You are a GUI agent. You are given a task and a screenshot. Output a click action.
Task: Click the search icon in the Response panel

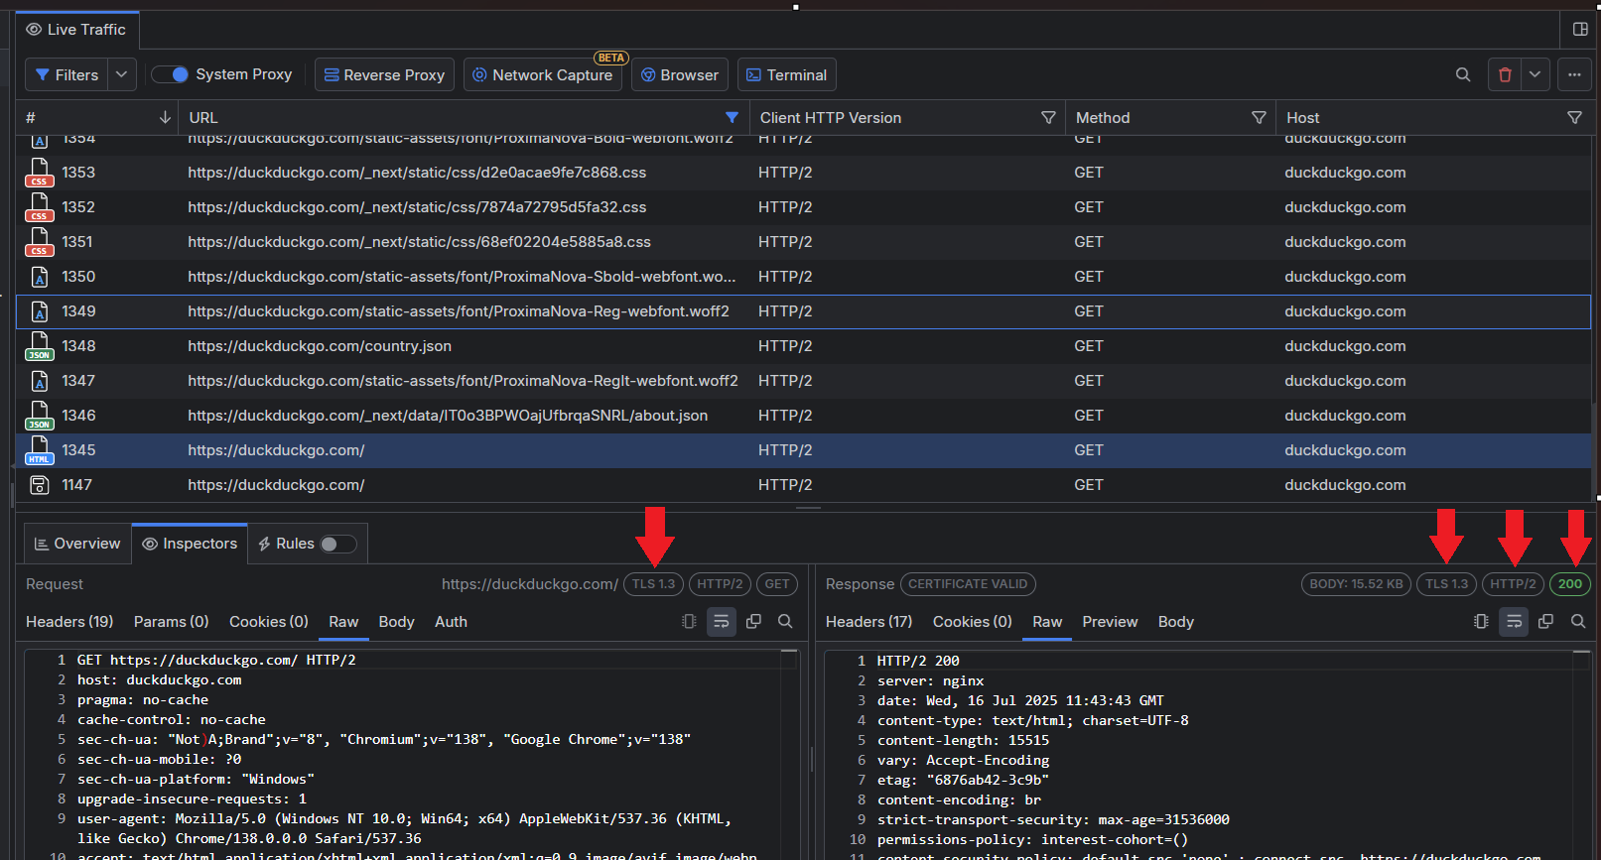1578,621
